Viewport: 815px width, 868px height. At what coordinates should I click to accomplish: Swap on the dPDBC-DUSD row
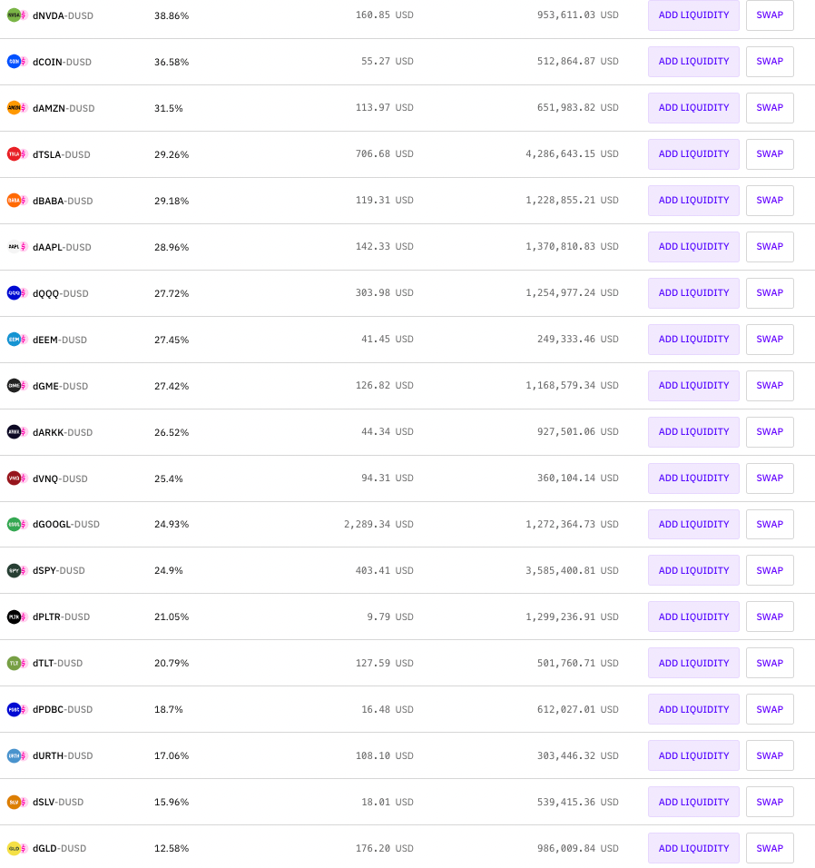[x=770, y=709]
